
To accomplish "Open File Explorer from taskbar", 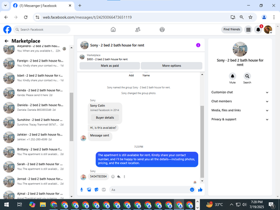I will click(43, 204).
